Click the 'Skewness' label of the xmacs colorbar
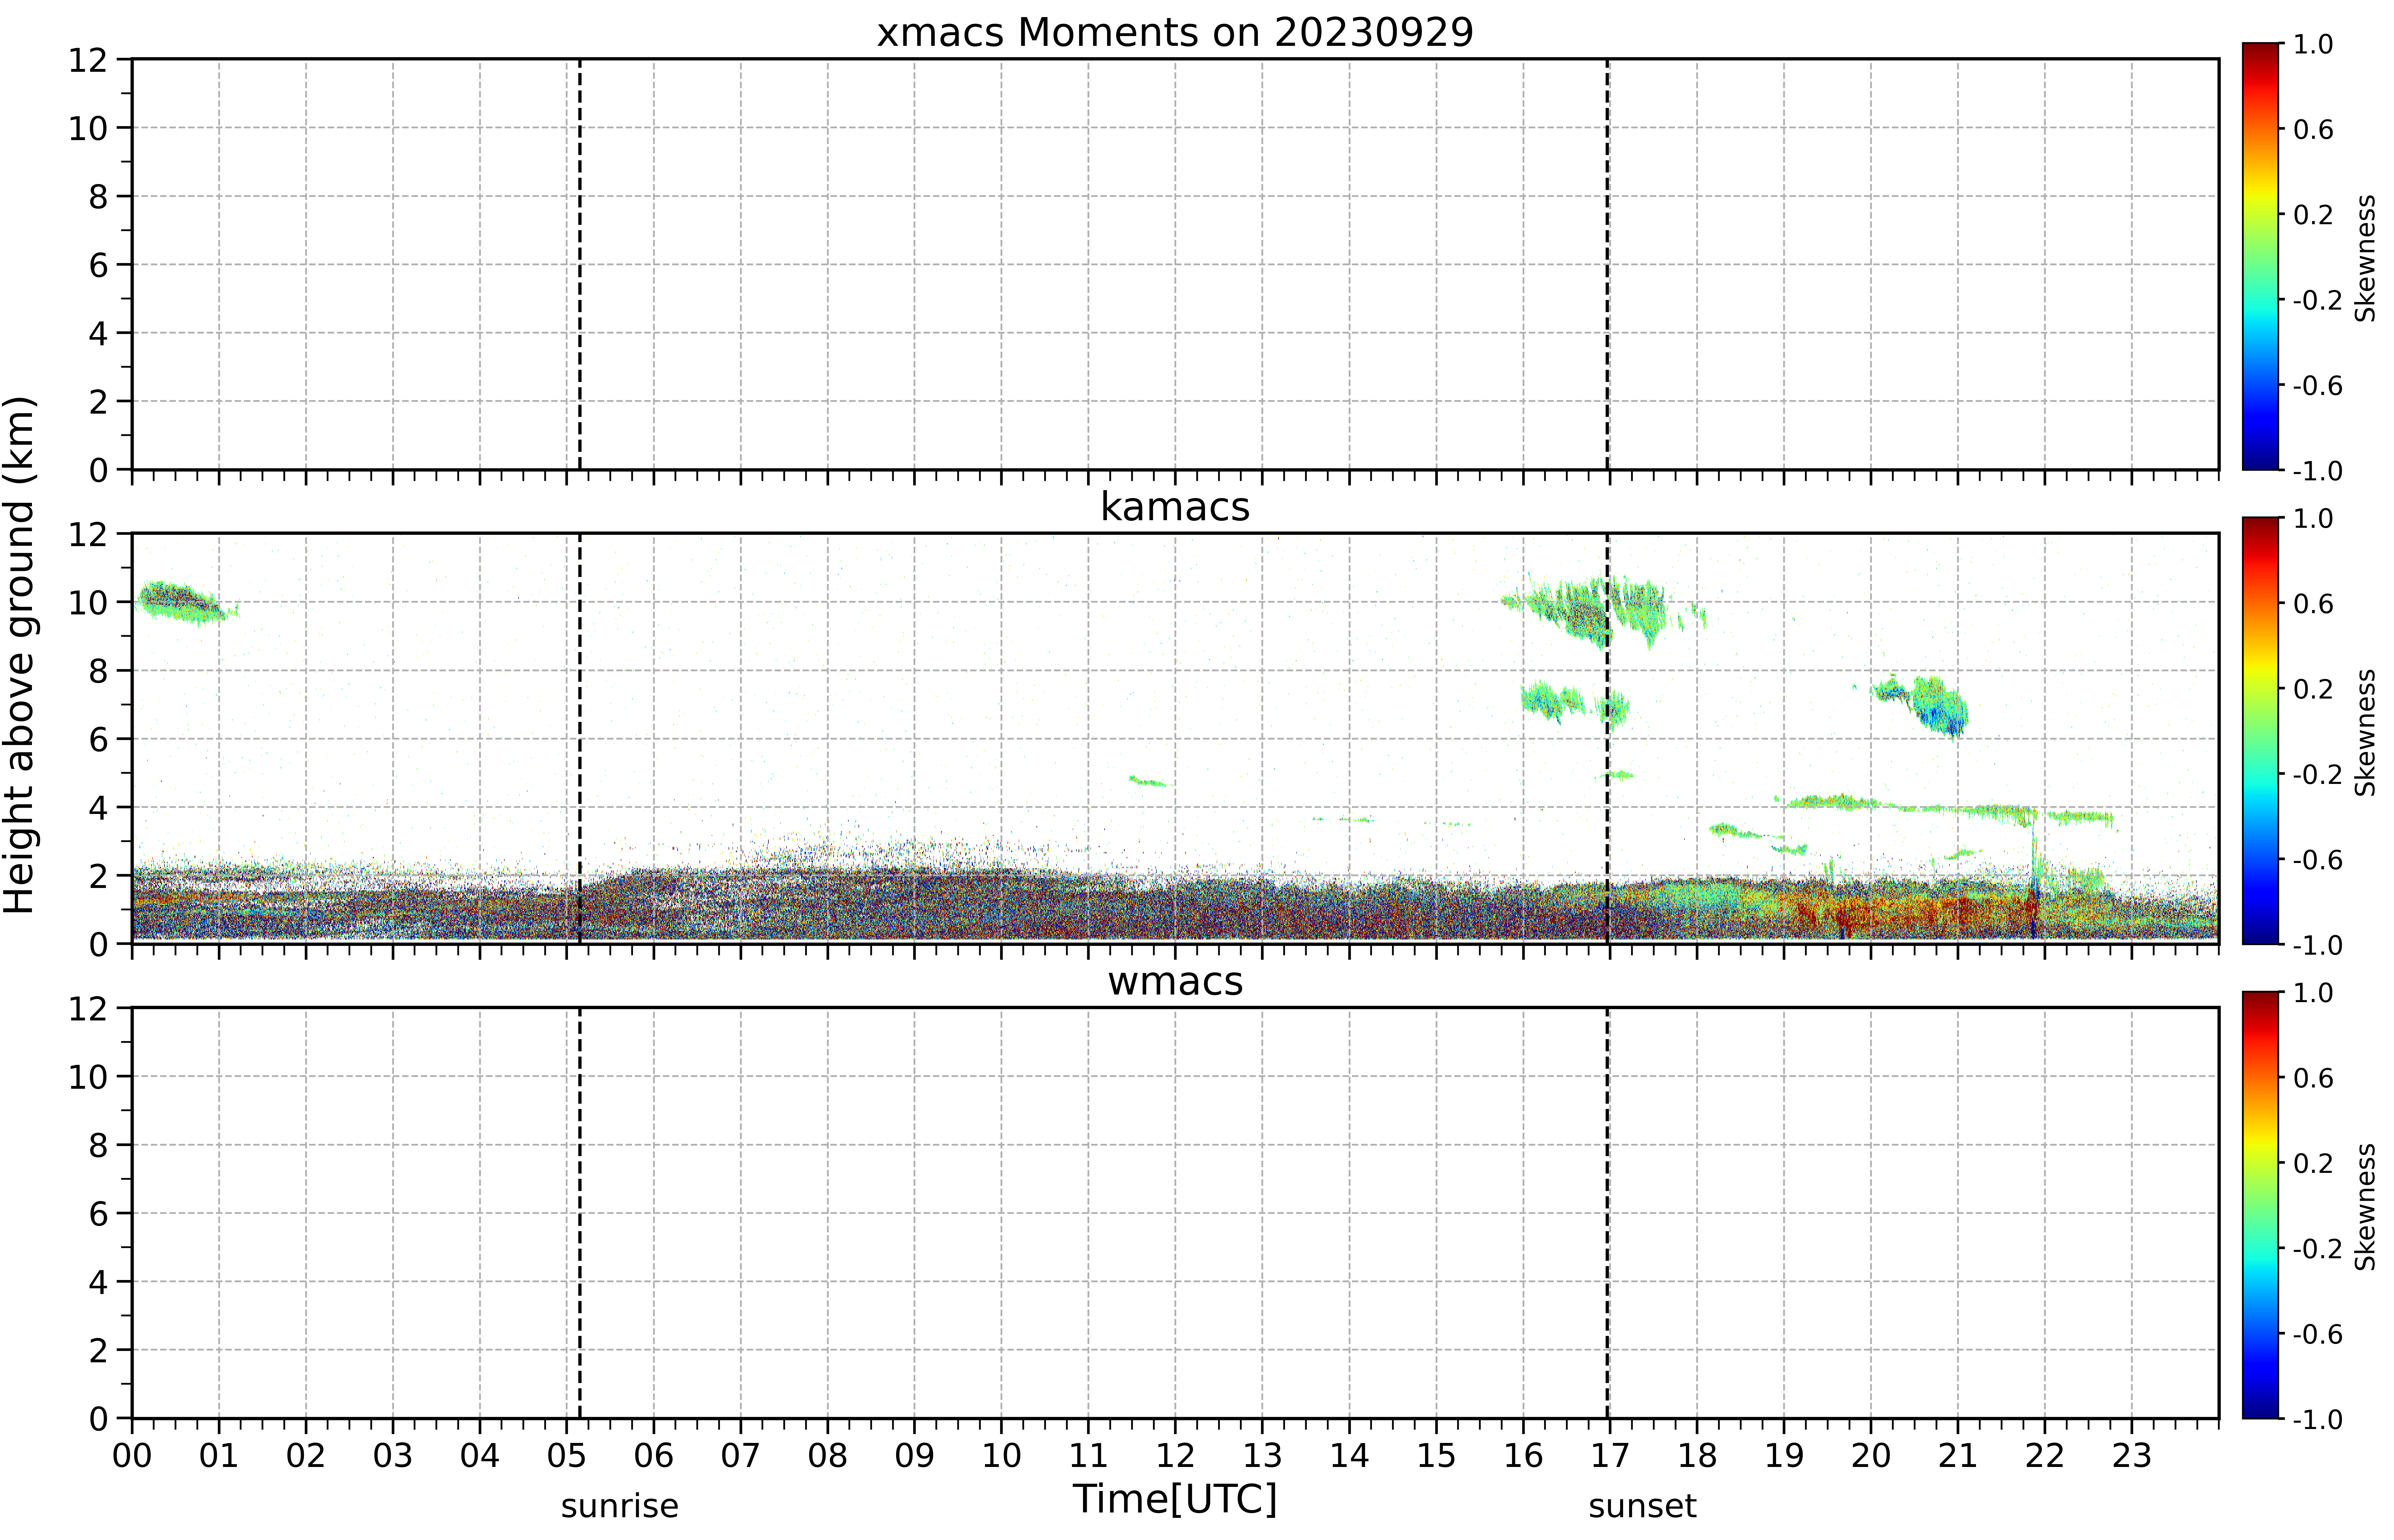The height and width of the screenshot is (1540, 2394). pos(2365,258)
